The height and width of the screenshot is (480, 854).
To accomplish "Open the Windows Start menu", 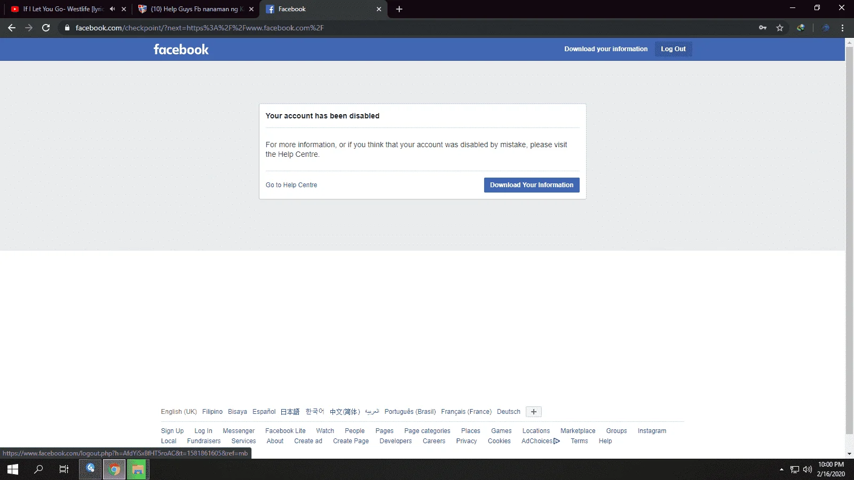I will click(13, 469).
